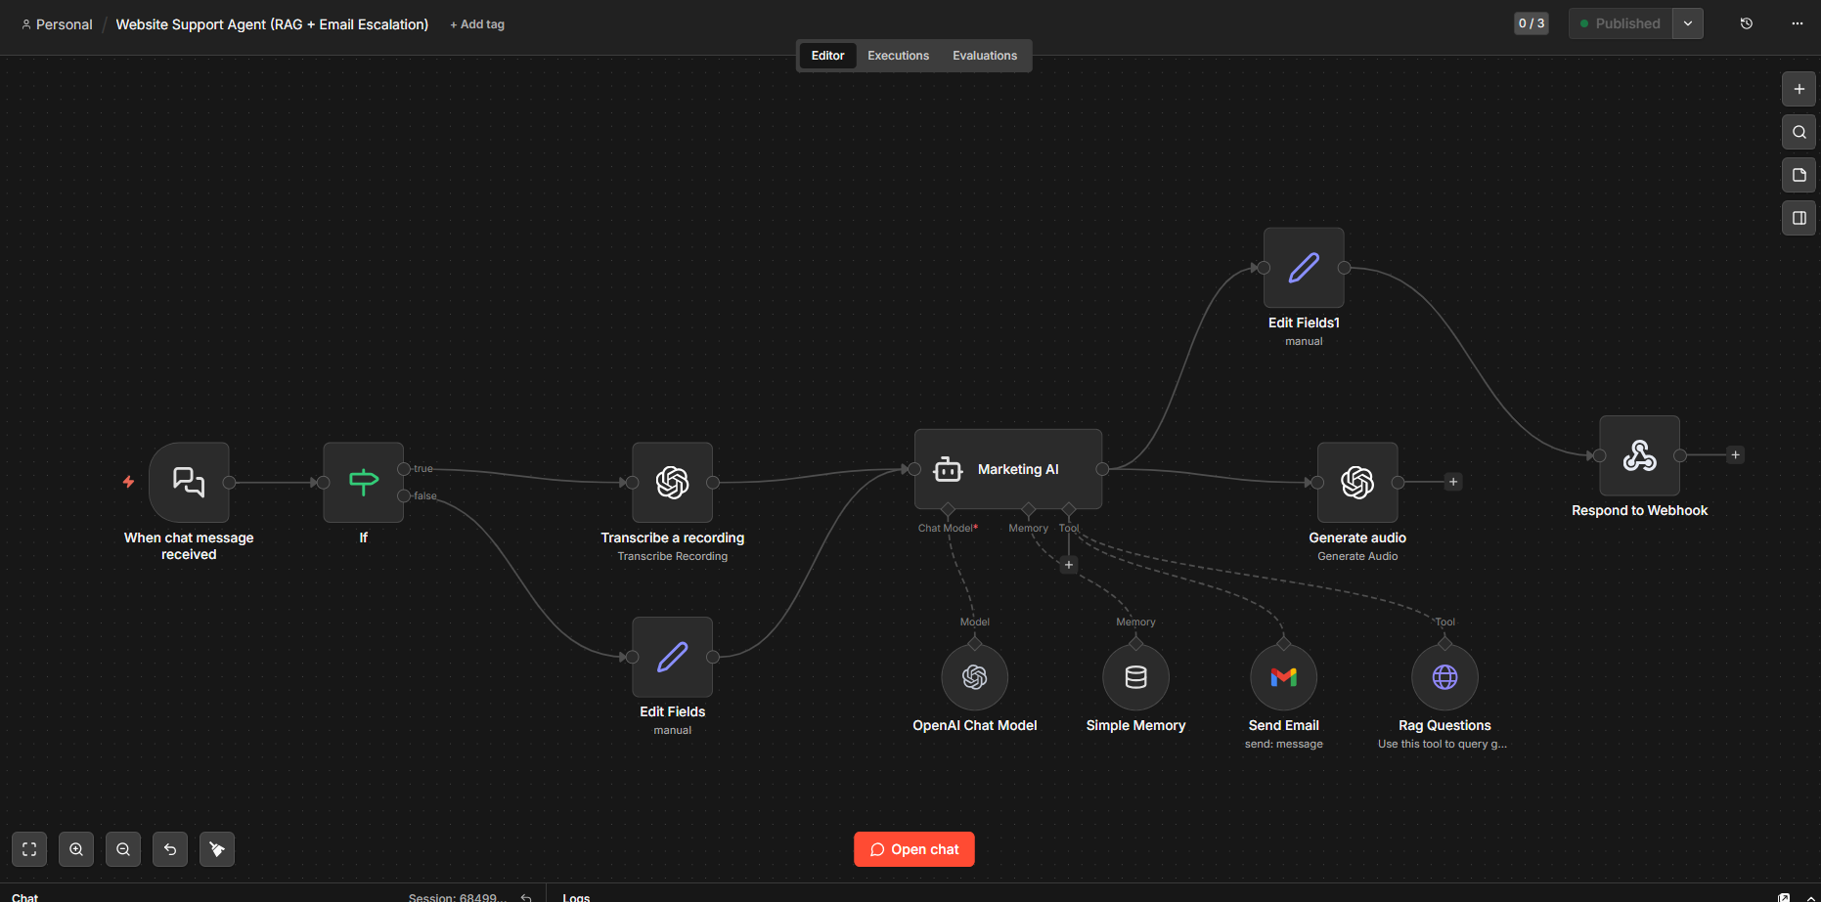This screenshot has height=902, width=1821.
Task: Click the If node's false output connector
Action: pos(404,495)
